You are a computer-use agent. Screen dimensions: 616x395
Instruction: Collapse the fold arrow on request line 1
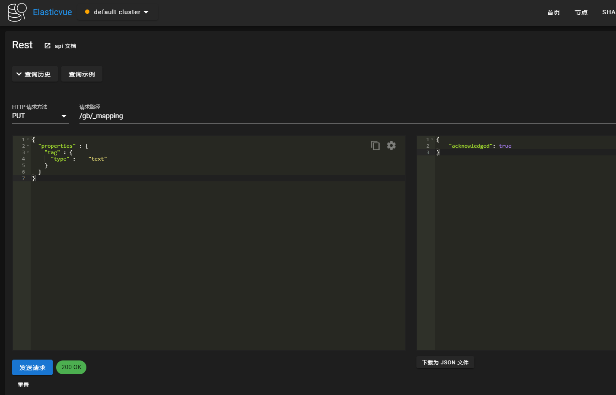pyautogui.click(x=28, y=139)
